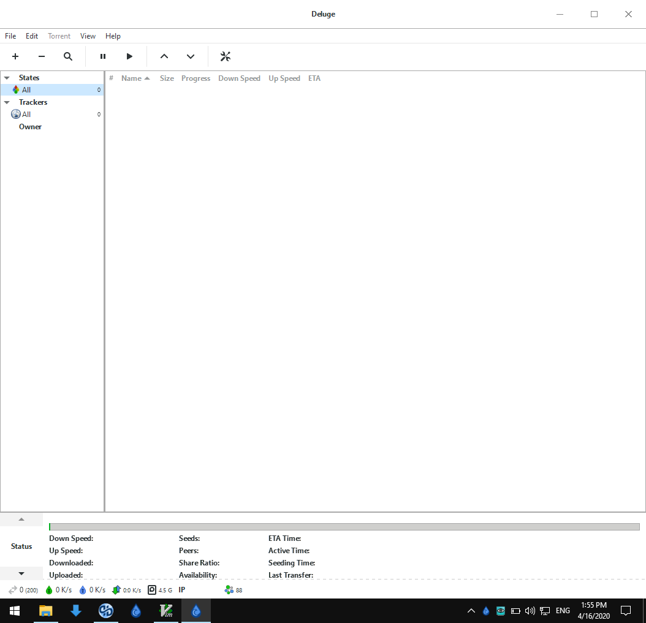Sort by the Down Speed column header
Viewport: 646px width, 623px height.
pos(240,78)
